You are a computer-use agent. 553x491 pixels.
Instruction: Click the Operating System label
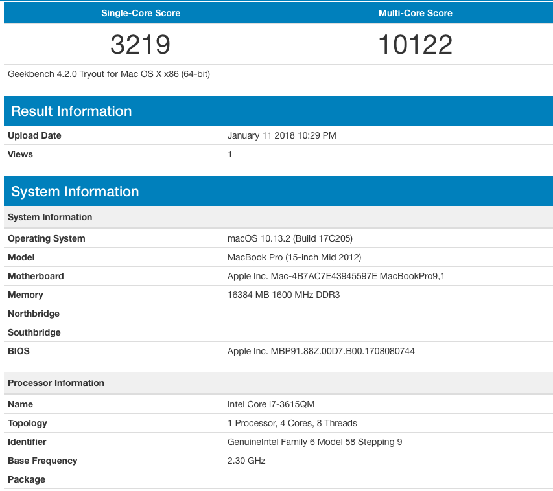click(47, 238)
